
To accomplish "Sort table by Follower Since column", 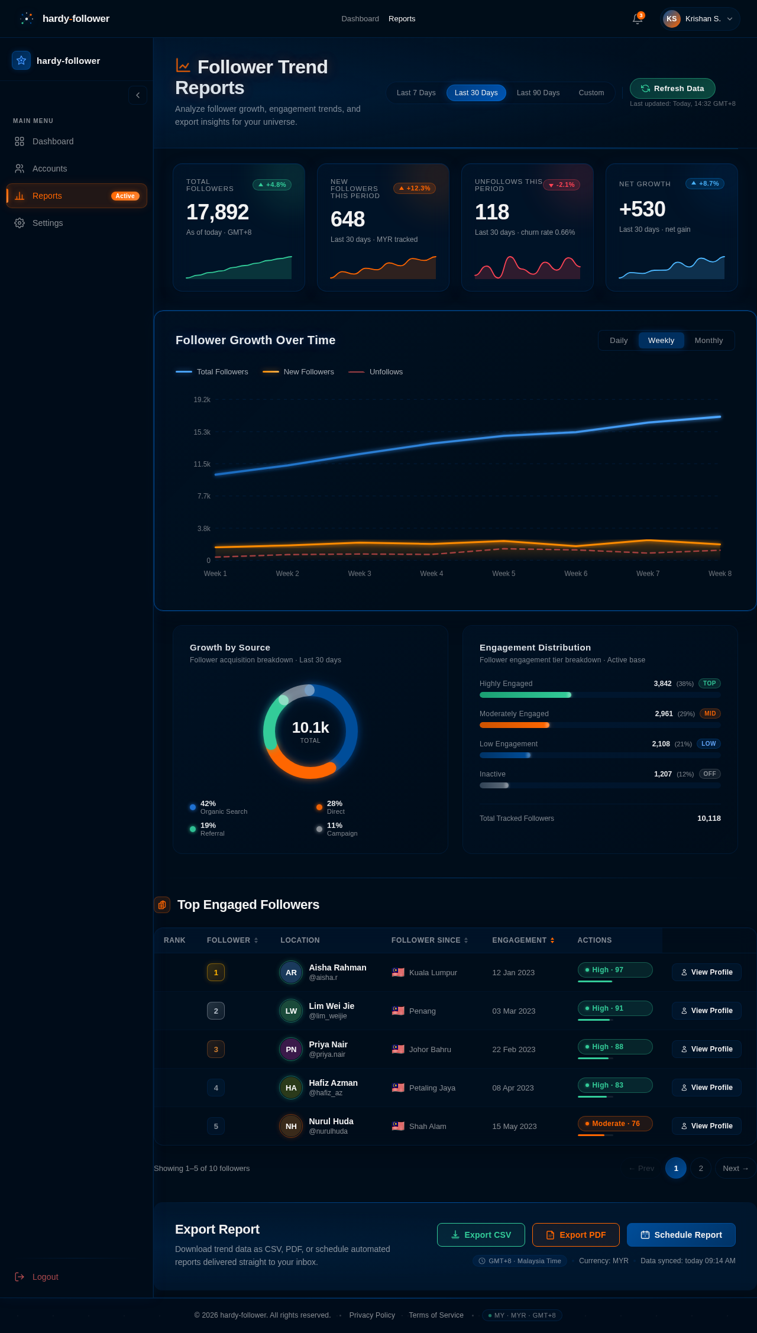I will click(430, 940).
